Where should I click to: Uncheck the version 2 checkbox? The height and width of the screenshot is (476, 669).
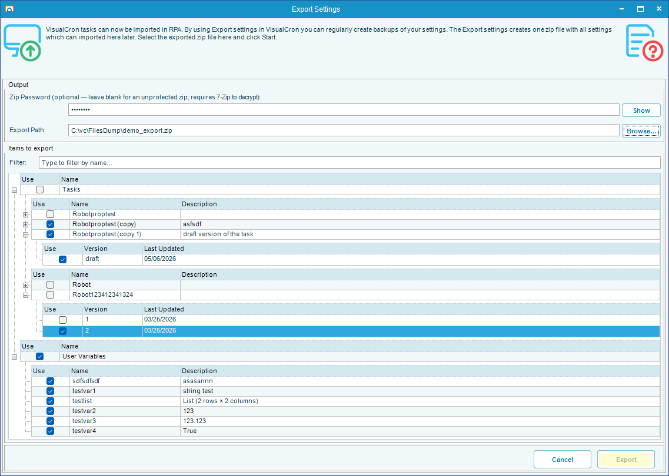[63, 331]
